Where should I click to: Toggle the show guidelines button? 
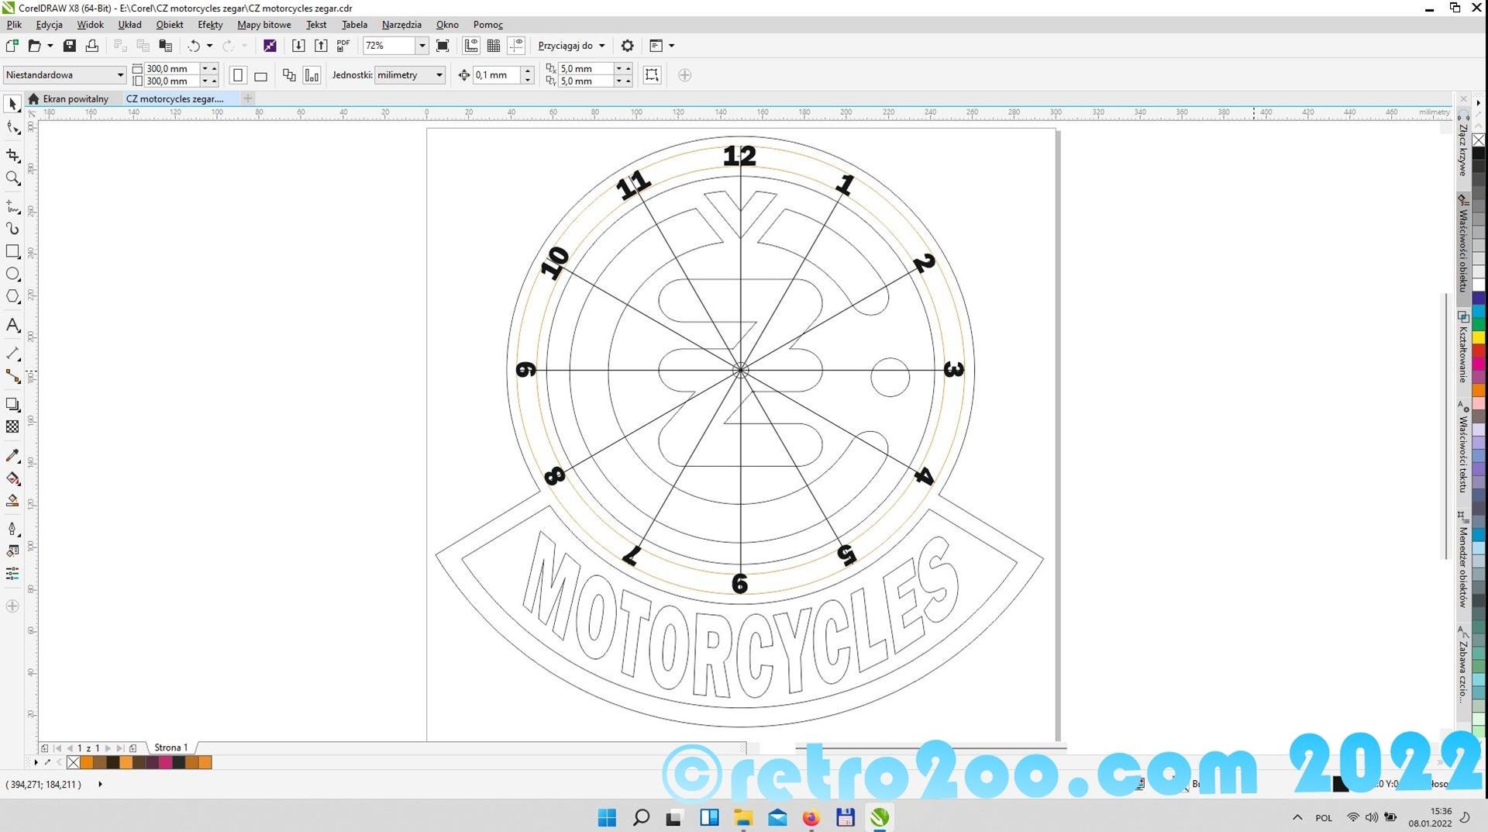coord(516,46)
